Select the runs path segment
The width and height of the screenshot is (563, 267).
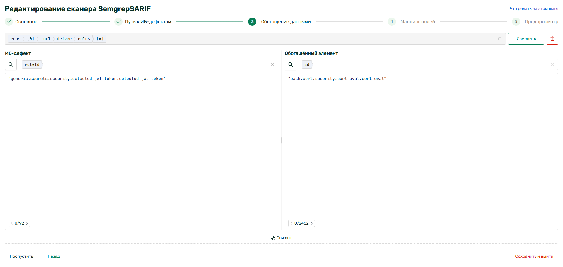coord(16,39)
